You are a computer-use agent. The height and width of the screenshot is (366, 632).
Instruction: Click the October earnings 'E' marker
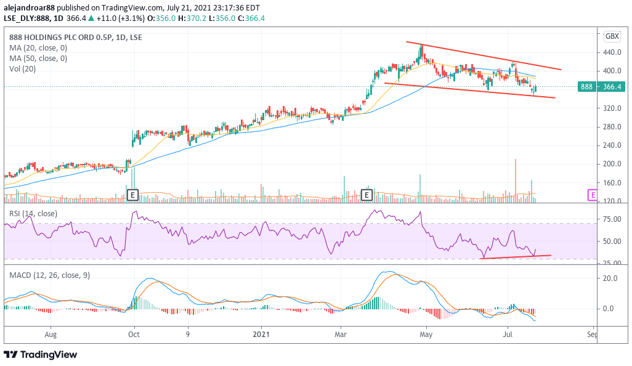(132, 195)
